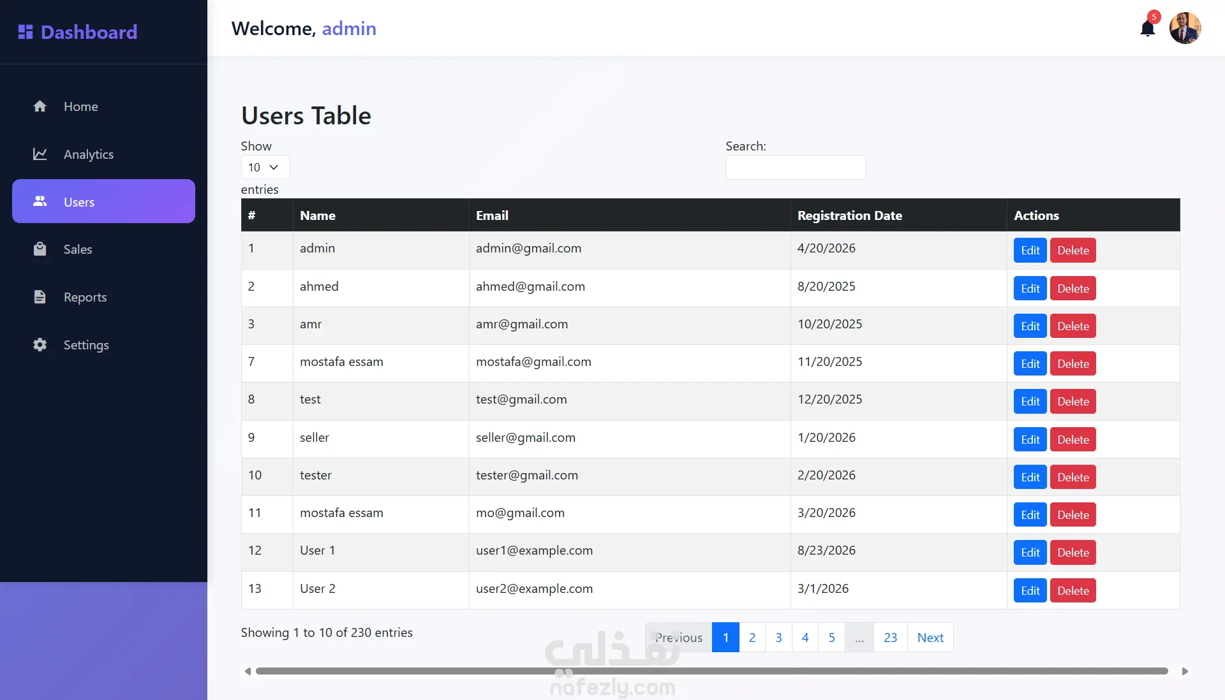Image resolution: width=1225 pixels, height=700 pixels.
Task: Sort table by # column header
Action: (267, 215)
